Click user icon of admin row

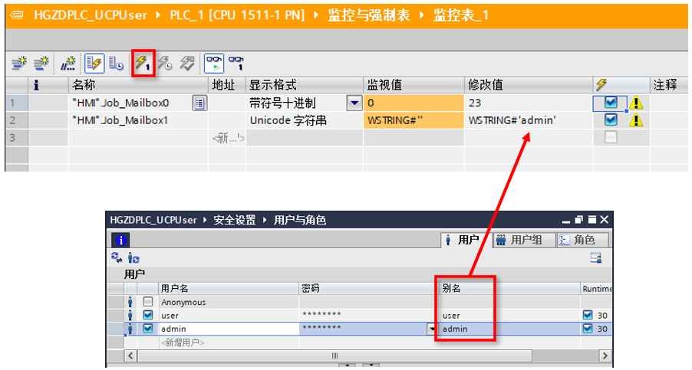(x=130, y=329)
